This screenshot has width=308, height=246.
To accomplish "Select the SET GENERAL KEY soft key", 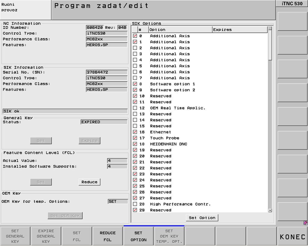I will (x=15, y=236).
